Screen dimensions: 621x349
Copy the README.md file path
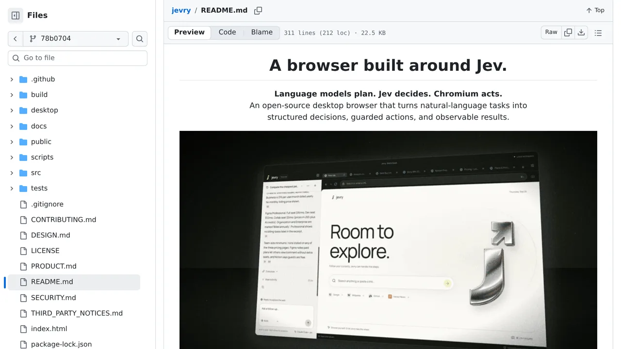tap(258, 10)
